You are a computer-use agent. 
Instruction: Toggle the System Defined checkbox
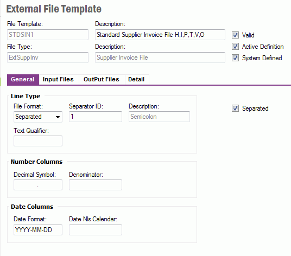tap(235, 58)
